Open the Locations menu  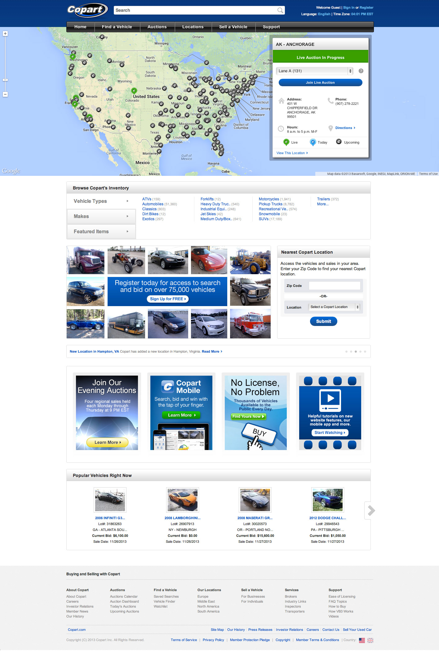pyautogui.click(x=193, y=27)
